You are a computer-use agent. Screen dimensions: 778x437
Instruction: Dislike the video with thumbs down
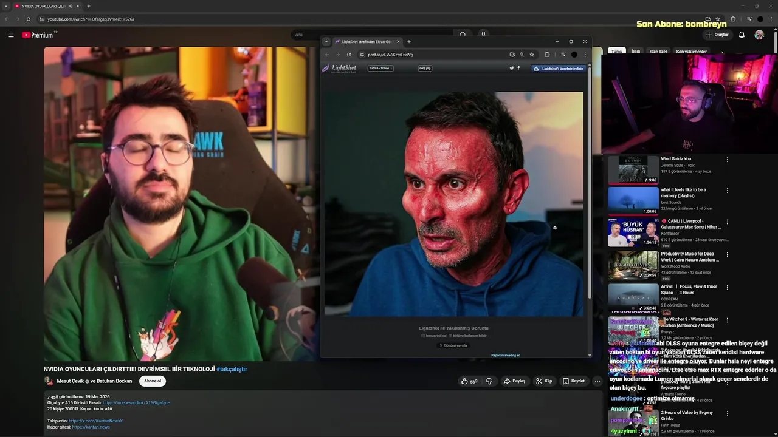coord(489,381)
